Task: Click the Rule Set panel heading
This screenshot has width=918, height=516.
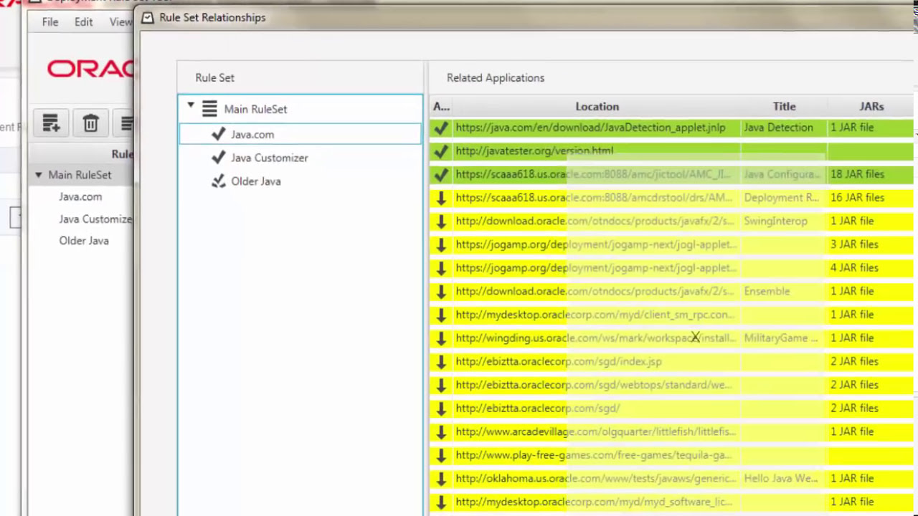Action: coord(214,77)
